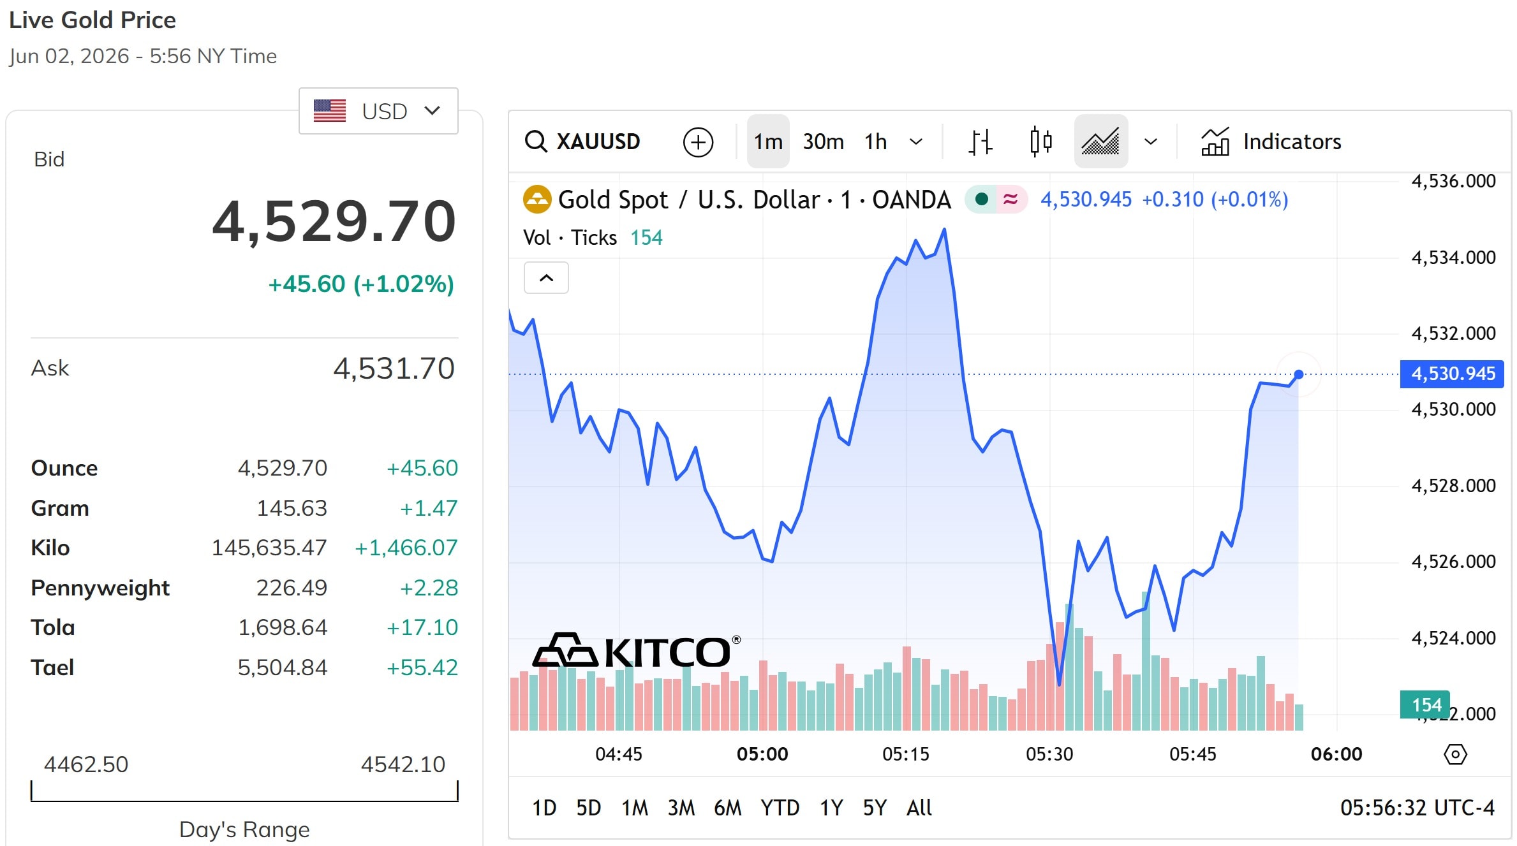Open the Indicators panel

tap(1271, 142)
